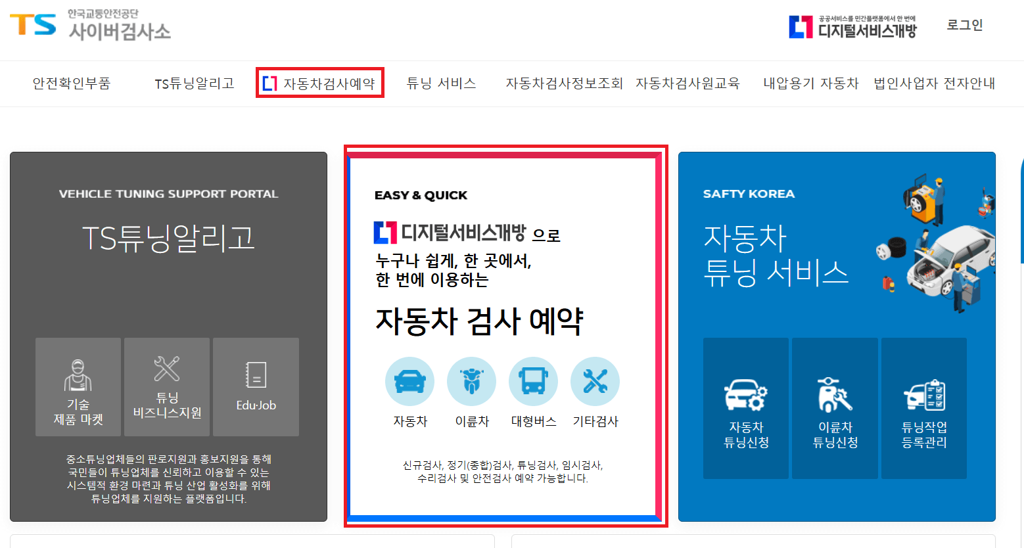Viewport: 1024px width, 548px height.
Task: Click the 디지털서비스개방 header logo
Action: pyautogui.click(x=852, y=27)
